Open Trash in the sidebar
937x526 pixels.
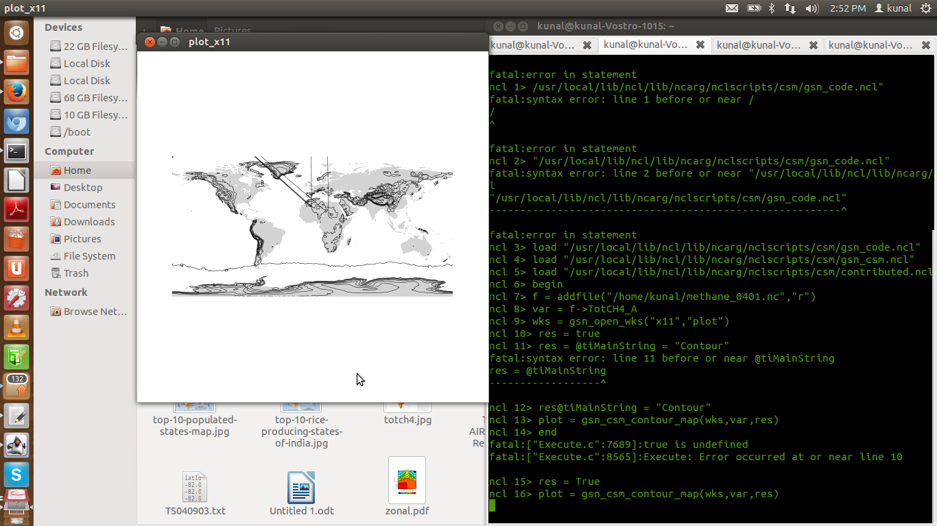(x=76, y=273)
